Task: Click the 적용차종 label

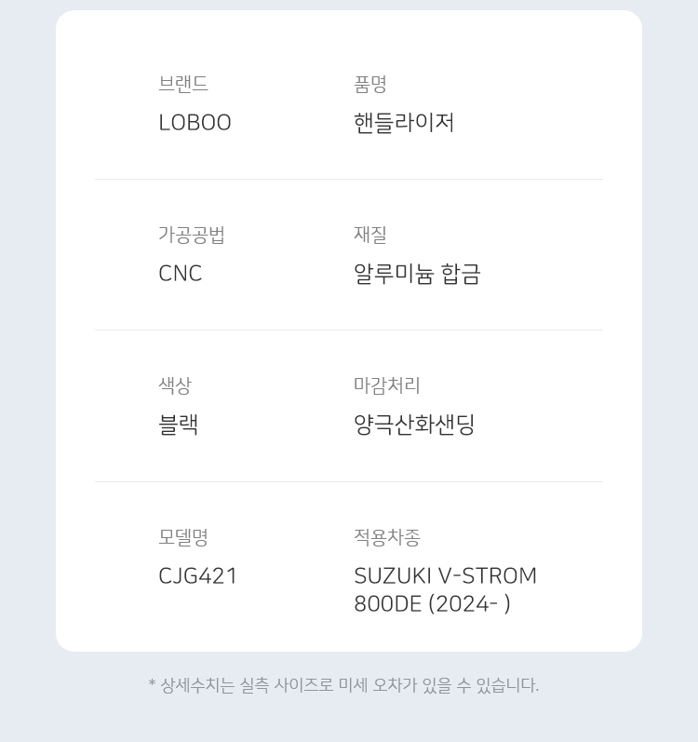Action: 387,537
